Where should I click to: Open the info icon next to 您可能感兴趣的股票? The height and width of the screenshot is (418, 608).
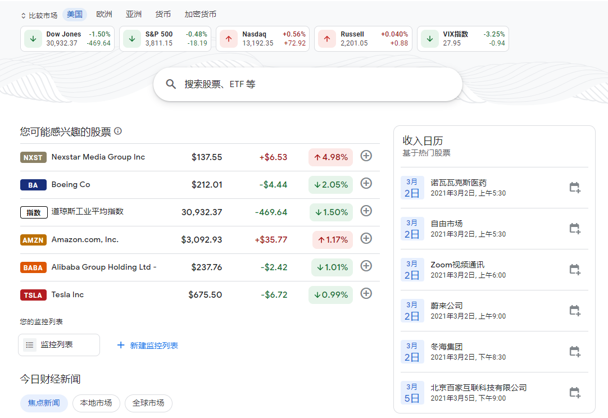(x=117, y=130)
